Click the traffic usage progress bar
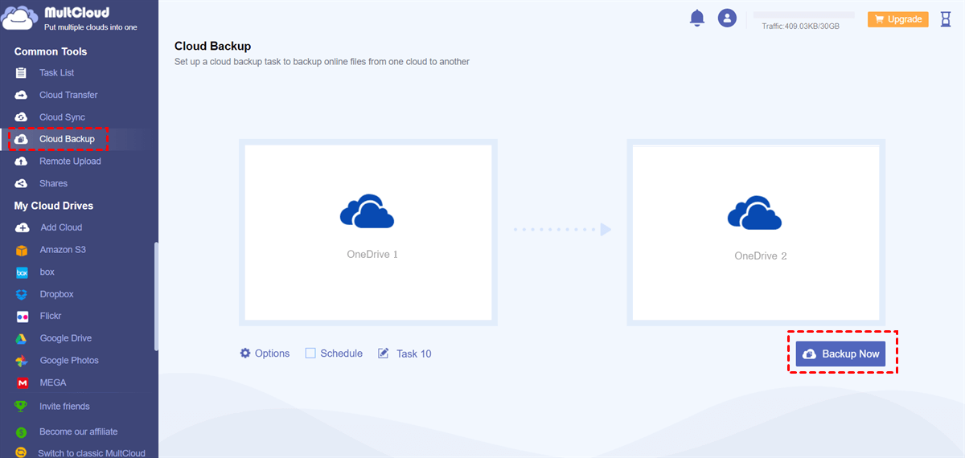 point(803,14)
